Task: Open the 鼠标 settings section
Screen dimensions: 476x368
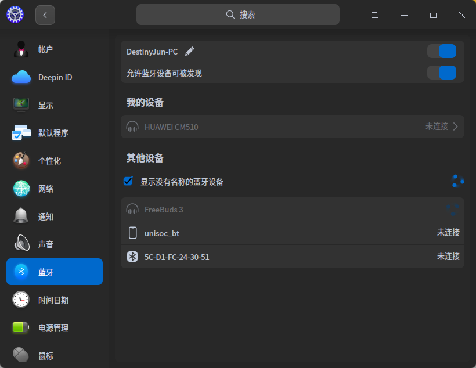Action: tap(45, 355)
